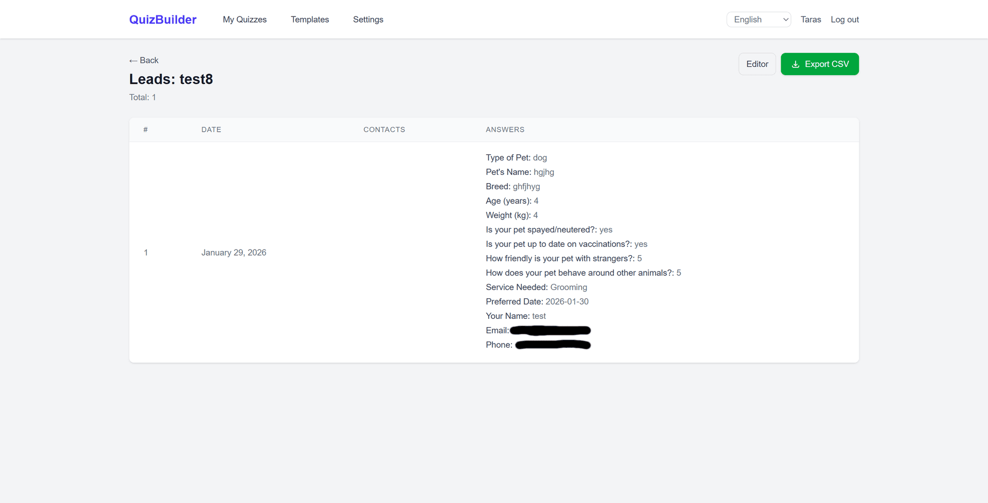Click the Log out link
Screen dimensions: 988x503
tap(844, 19)
